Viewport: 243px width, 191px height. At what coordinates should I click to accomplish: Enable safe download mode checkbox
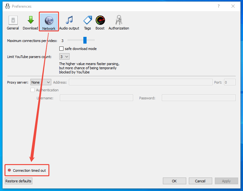click(61, 49)
